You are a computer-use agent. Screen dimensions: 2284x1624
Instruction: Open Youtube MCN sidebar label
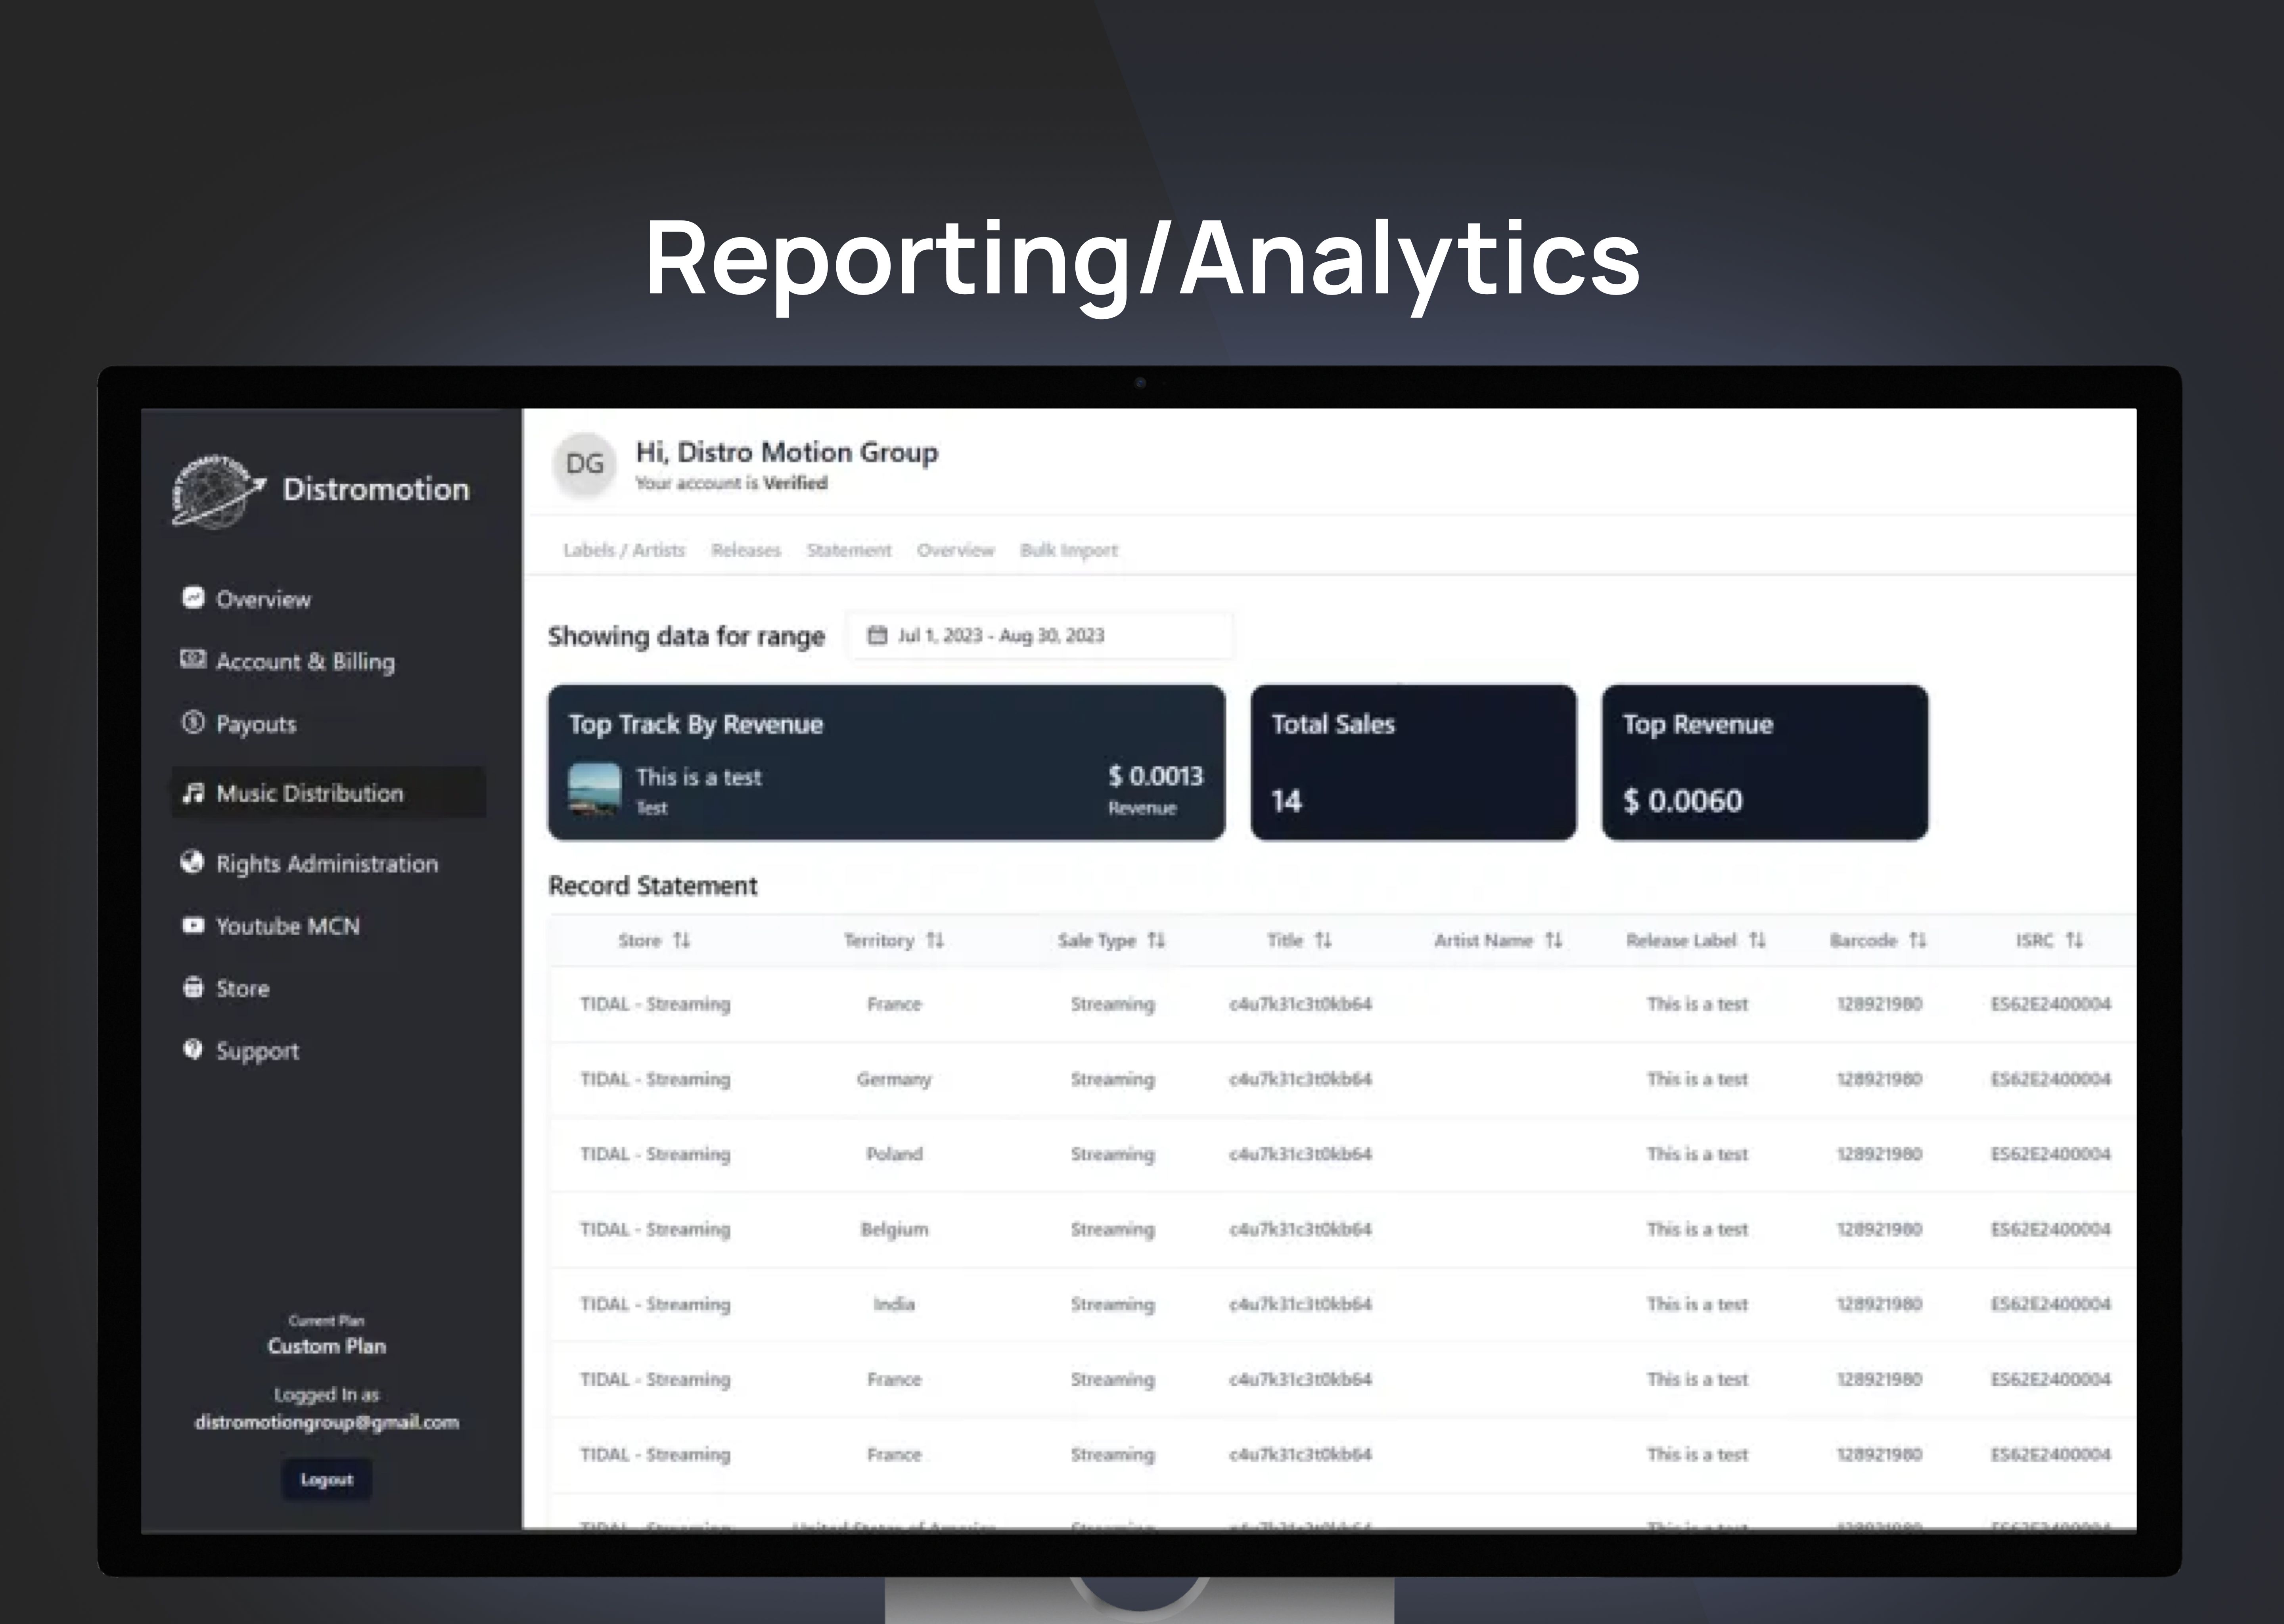(x=288, y=926)
